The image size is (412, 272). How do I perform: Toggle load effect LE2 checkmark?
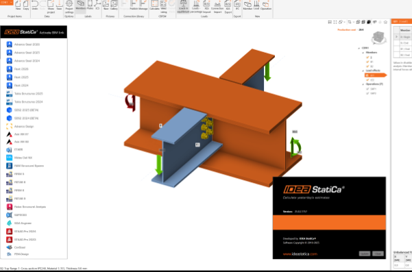[367, 79]
